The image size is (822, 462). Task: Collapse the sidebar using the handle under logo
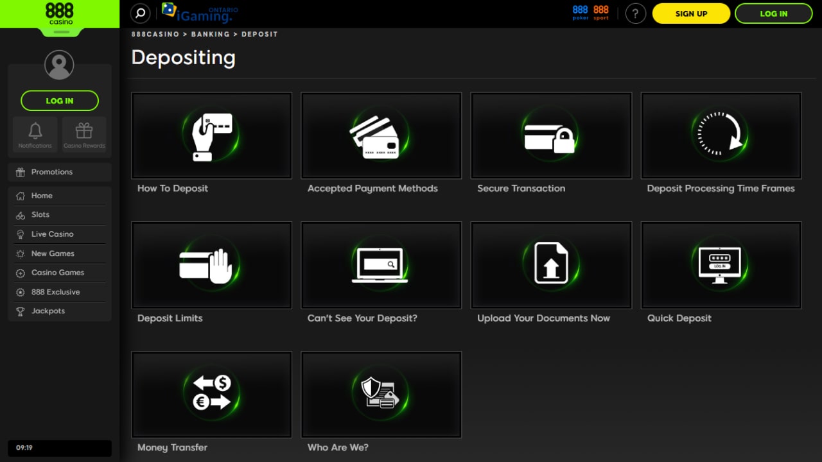(x=60, y=32)
